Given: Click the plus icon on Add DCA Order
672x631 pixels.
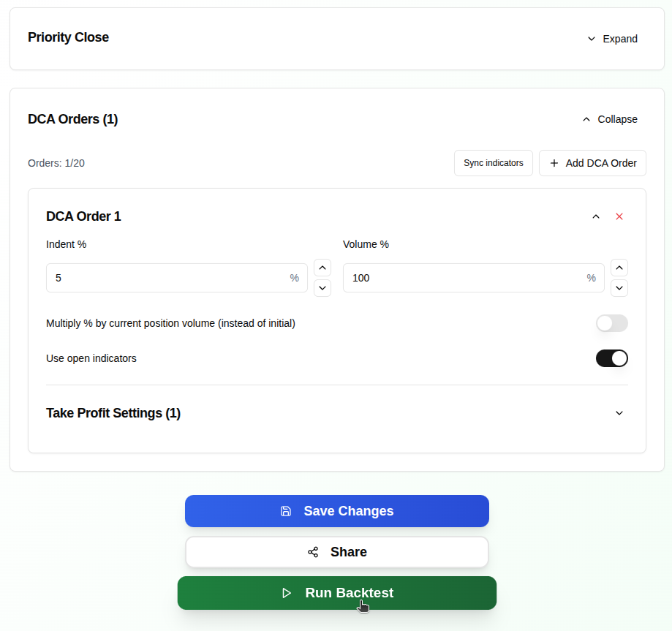Looking at the screenshot, I should pyautogui.click(x=554, y=162).
